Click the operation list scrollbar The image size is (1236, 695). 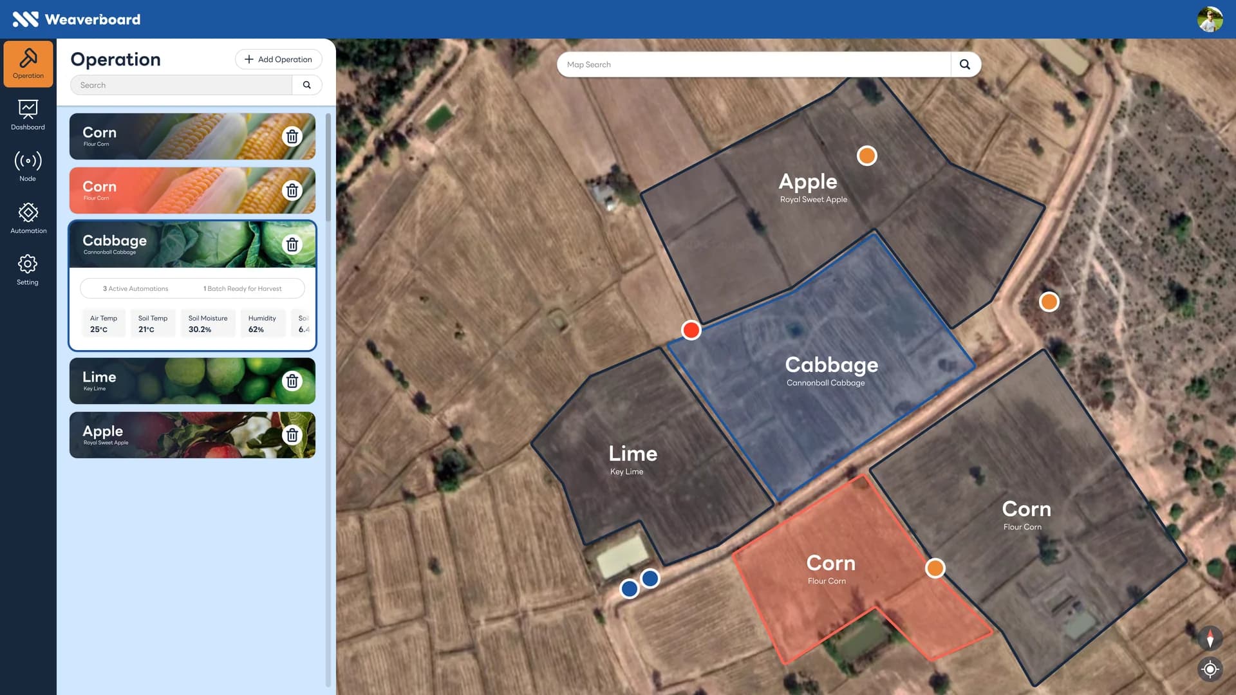click(x=328, y=167)
